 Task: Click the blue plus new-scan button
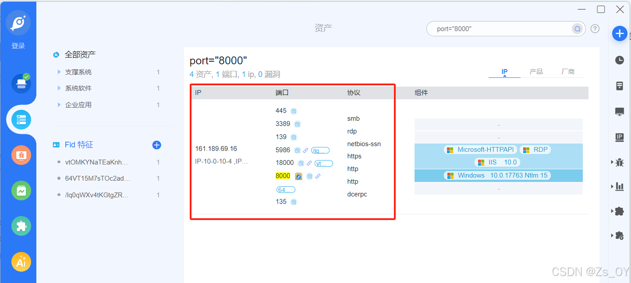click(x=620, y=33)
